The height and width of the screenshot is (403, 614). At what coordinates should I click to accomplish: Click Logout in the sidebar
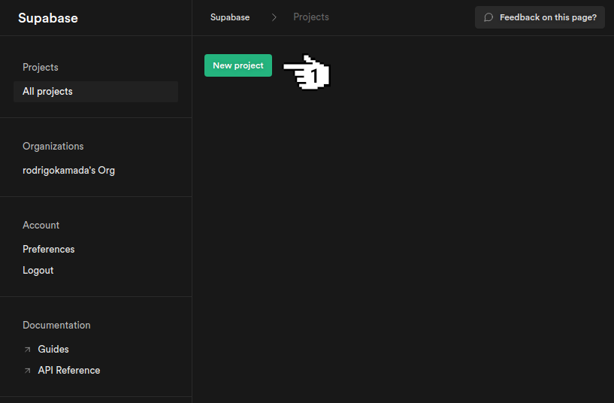click(38, 270)
